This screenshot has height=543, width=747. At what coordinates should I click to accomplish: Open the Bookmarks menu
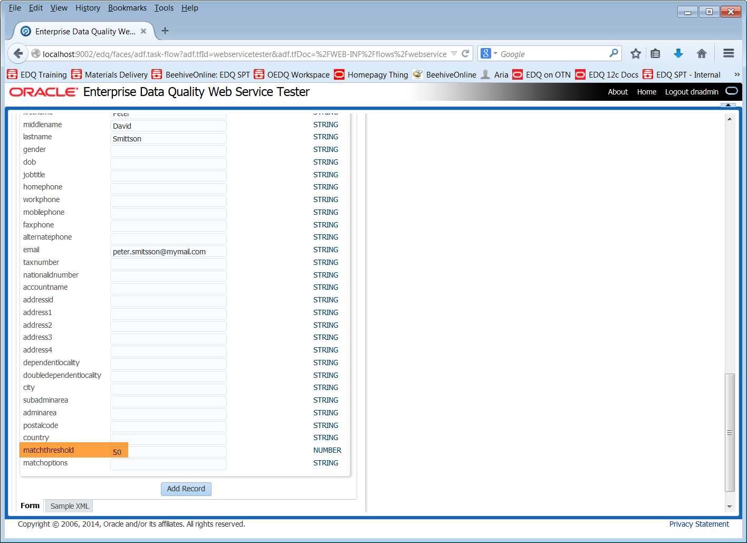coord(127,7)
